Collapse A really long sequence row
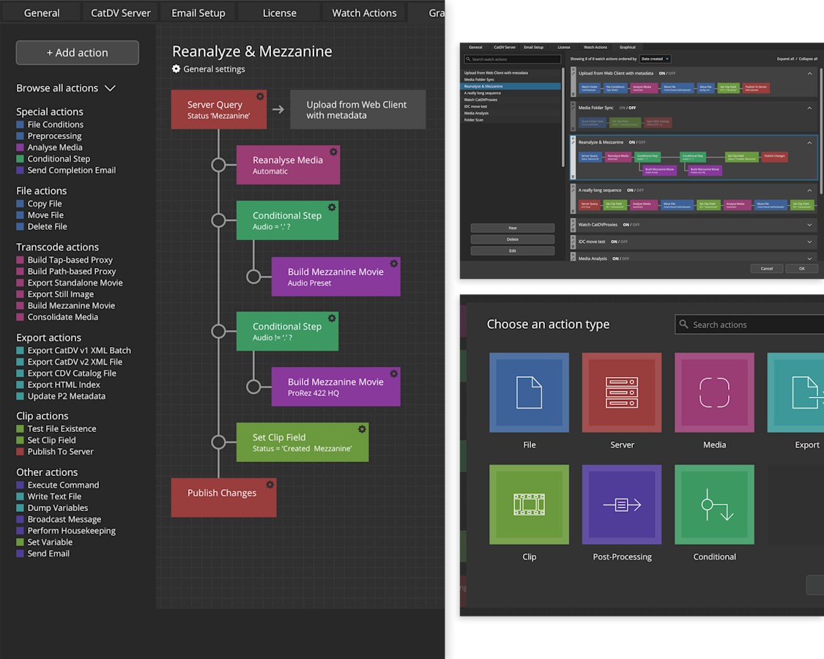 pyautogui.click(x=810, y=190)
